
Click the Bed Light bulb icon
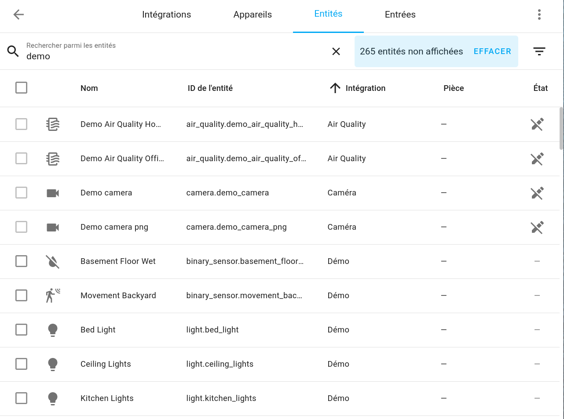(53, 330)
